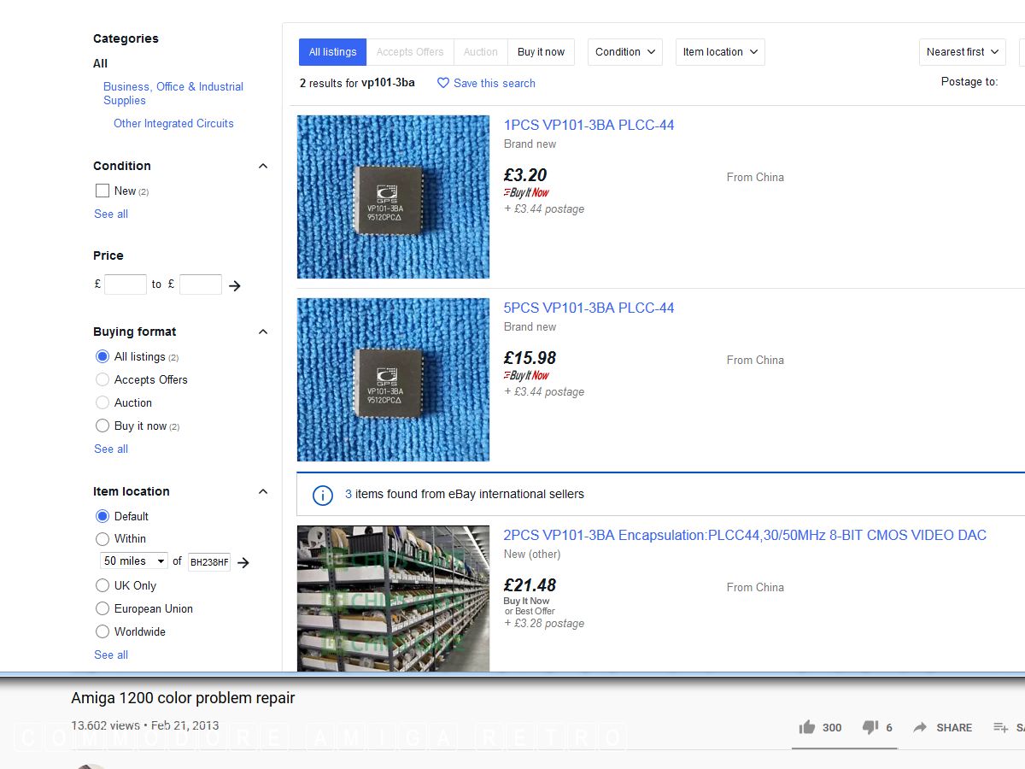Click the add to playlist save icon
Image resolution: width=1025 pixels, height=769 pixels.
(1000, 727)
